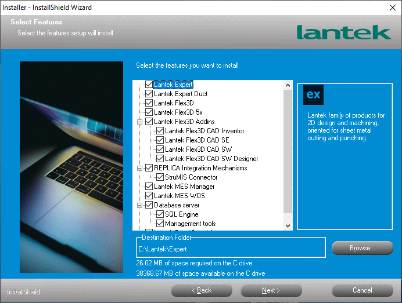This screenshot has width=402, height=303.
Task: Select the SQL Engine label
Action: click(x=181, y=214)
